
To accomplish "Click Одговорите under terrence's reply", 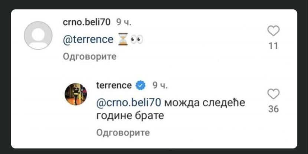I will click(123, 133).
